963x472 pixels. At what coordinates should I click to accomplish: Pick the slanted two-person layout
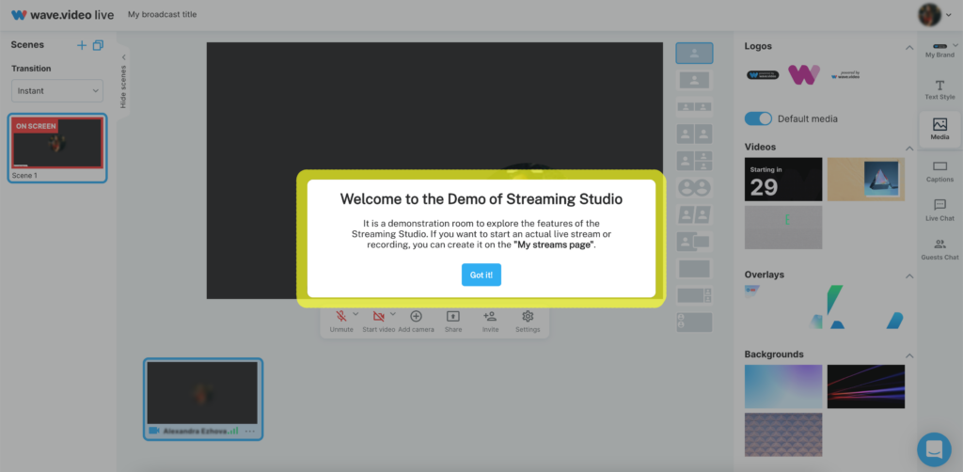pyautogui.click(x=695, y=214)
